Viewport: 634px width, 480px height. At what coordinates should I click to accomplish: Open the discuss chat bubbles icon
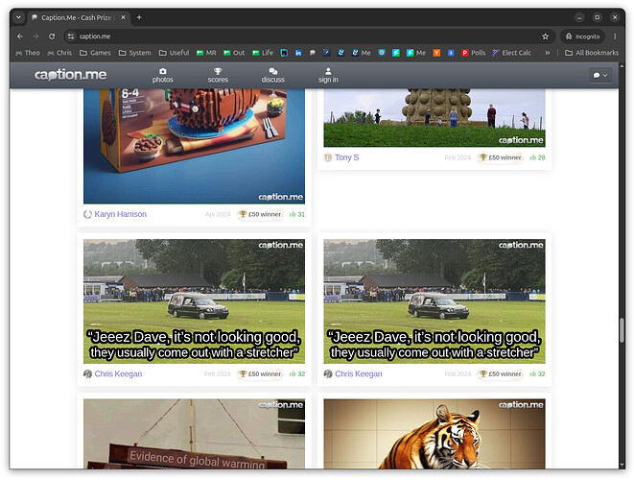pyautogui.click(x=273, y=71)
